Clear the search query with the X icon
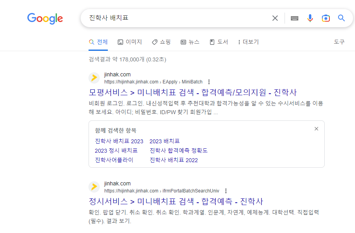The image size is (355, 233). tap(275, 18)
